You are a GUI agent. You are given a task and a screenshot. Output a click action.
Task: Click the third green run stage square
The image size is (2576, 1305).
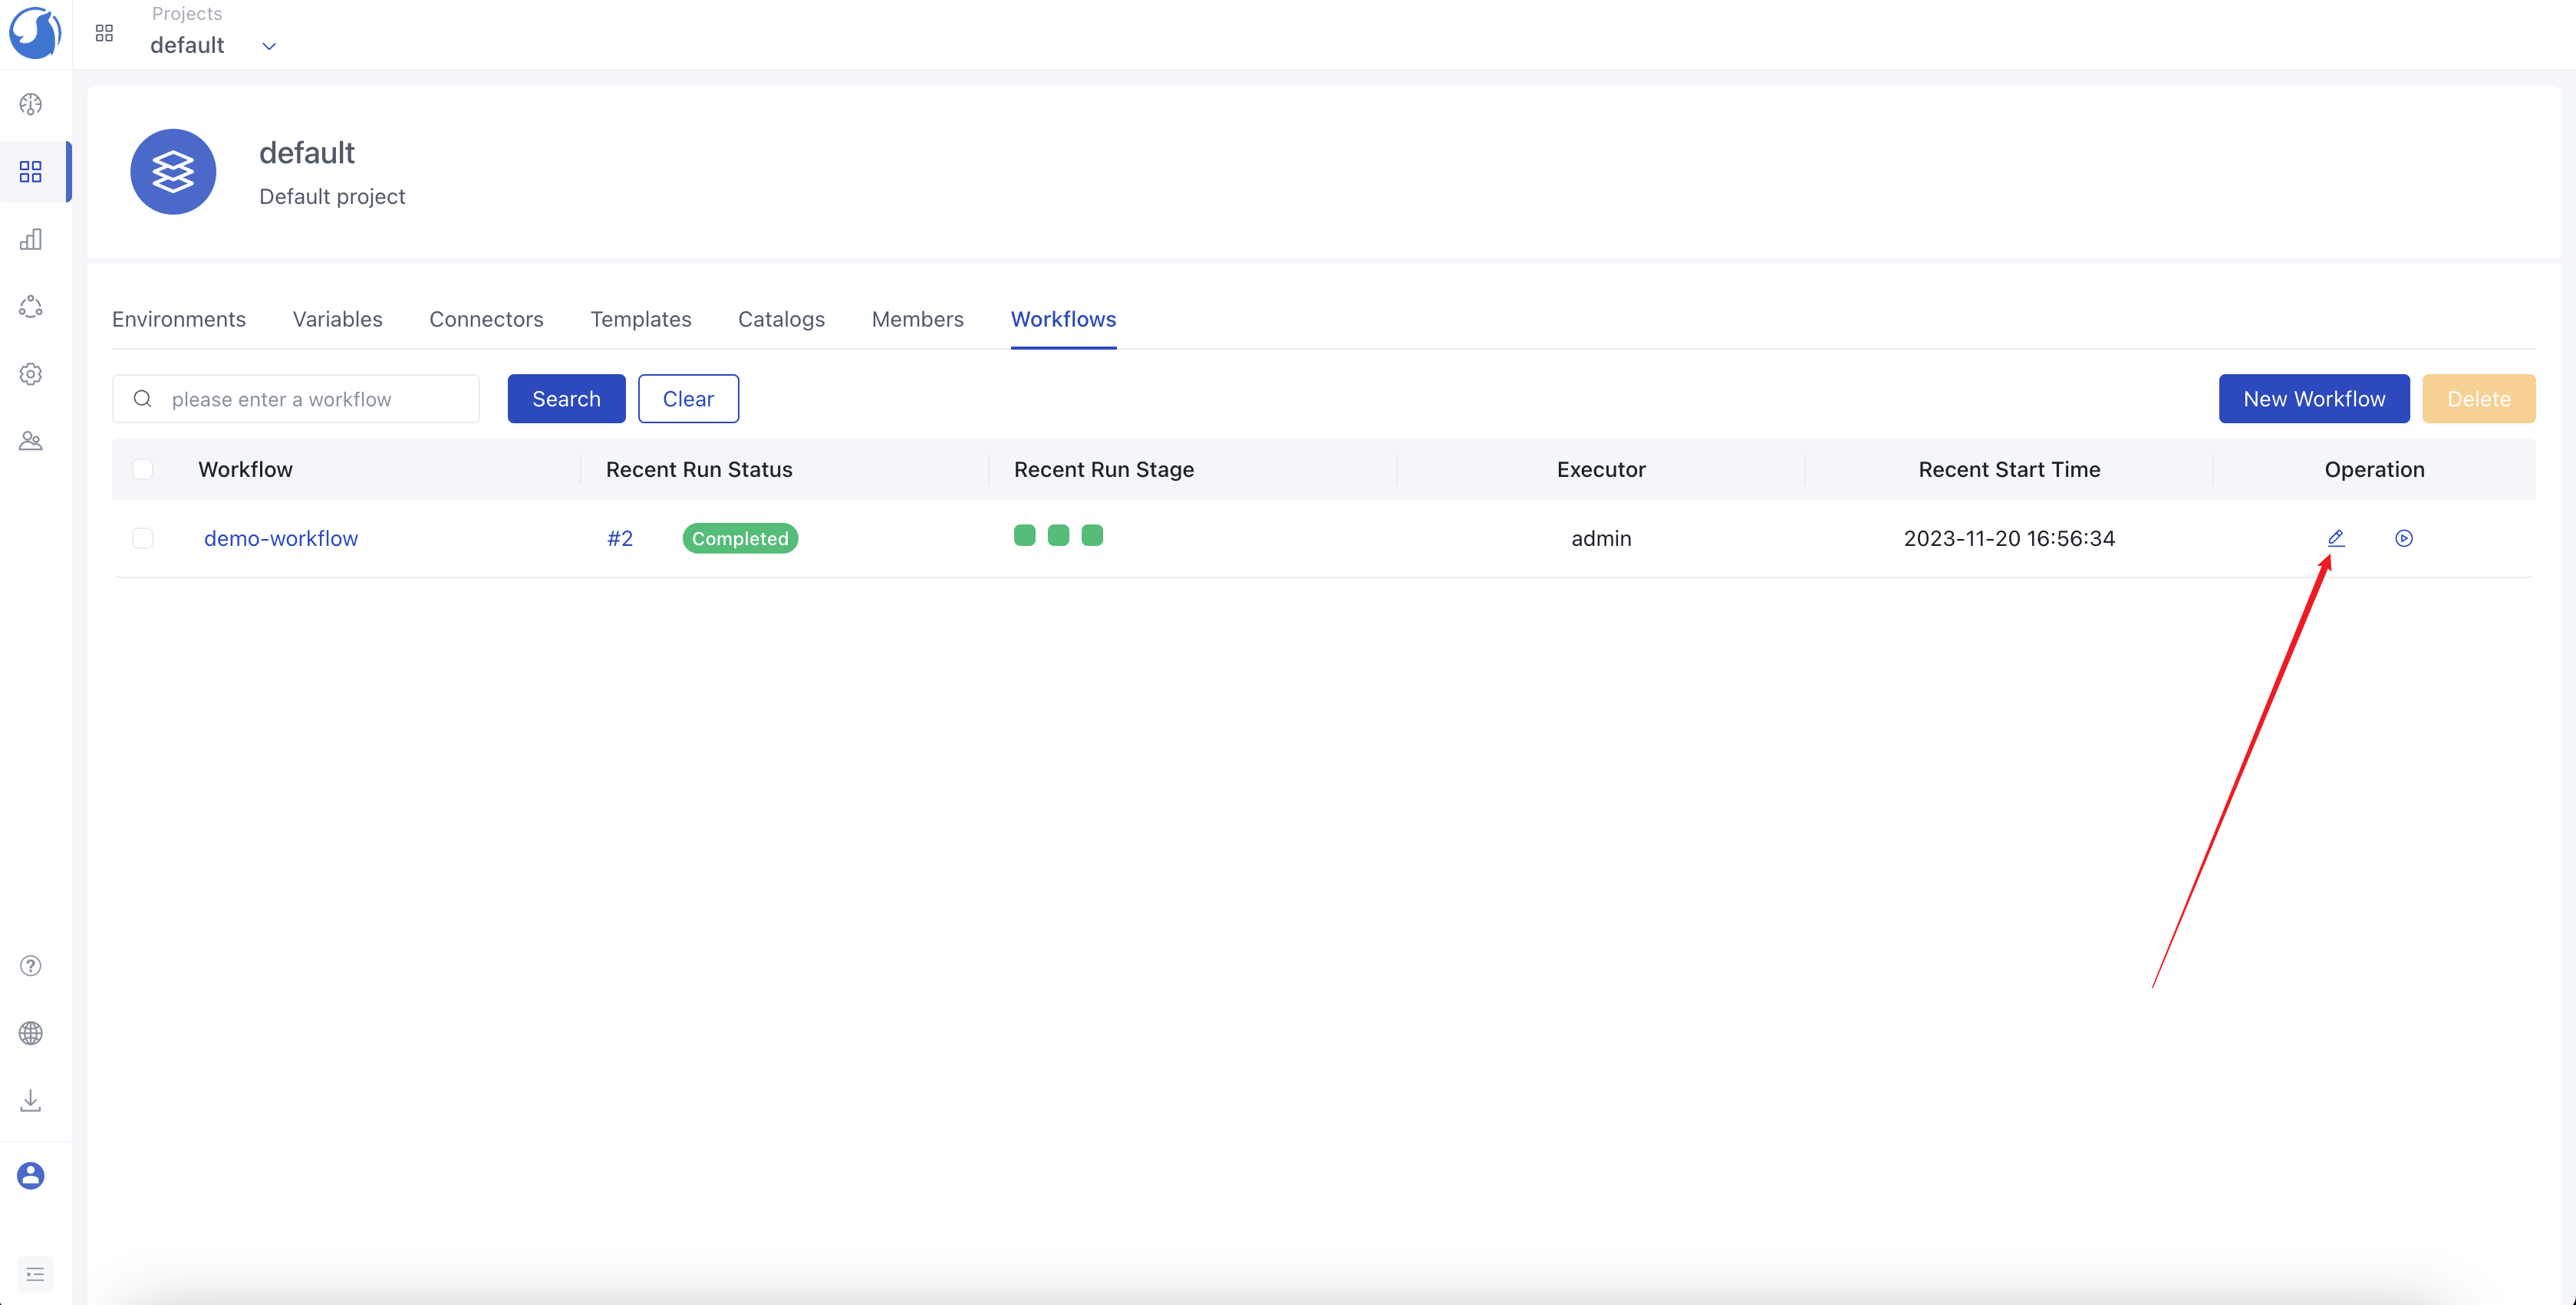tap(1093, 536)
